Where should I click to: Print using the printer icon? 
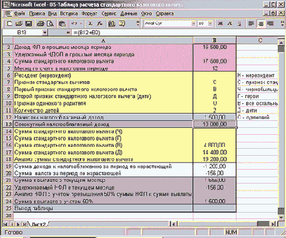tap(40, 23)
